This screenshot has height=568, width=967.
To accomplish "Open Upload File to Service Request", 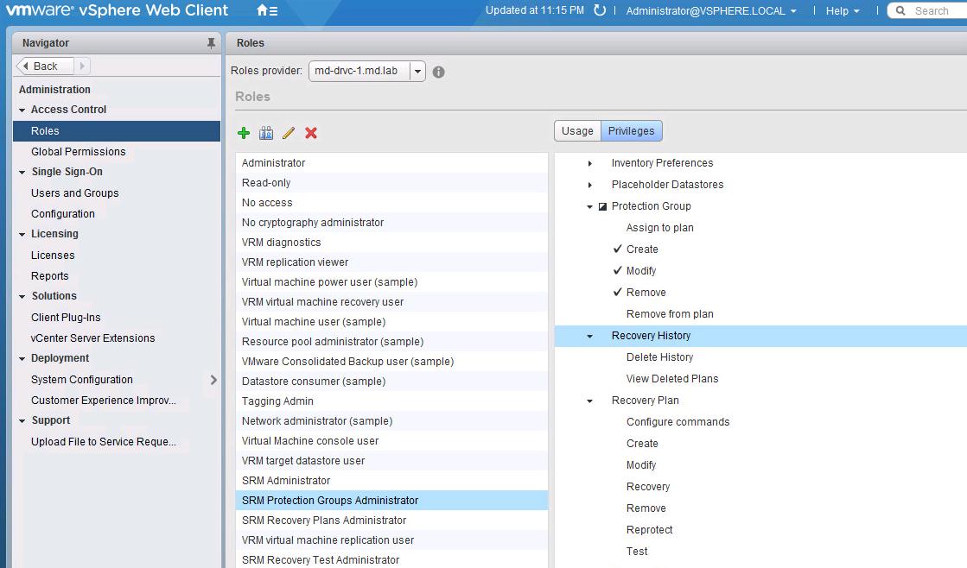I will (x=104, y=442).
